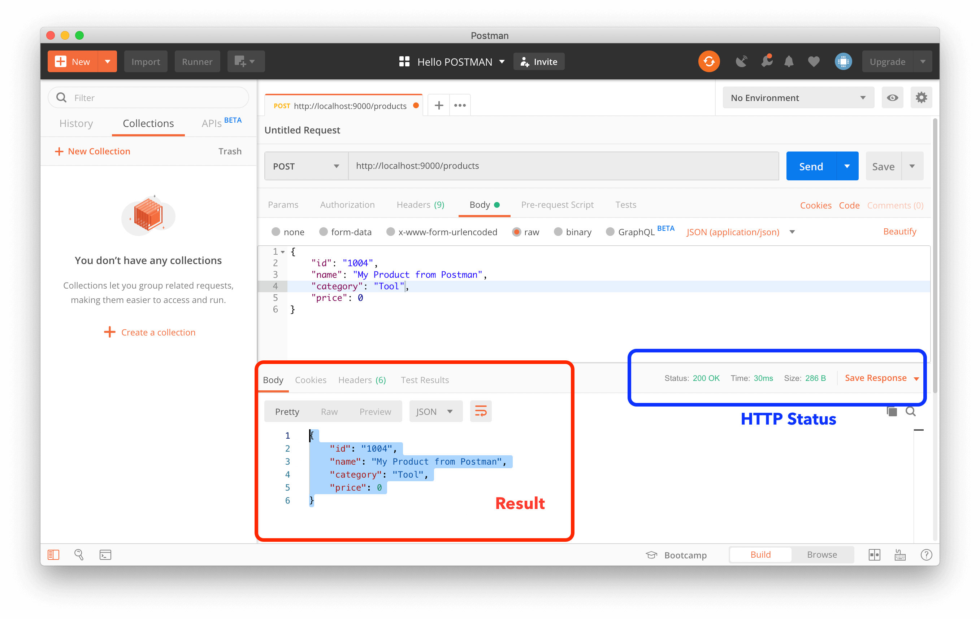Select the GraphQL body option
Image resolution: width=980 pixels, height=619 pixels.
[x=610, y=232]
